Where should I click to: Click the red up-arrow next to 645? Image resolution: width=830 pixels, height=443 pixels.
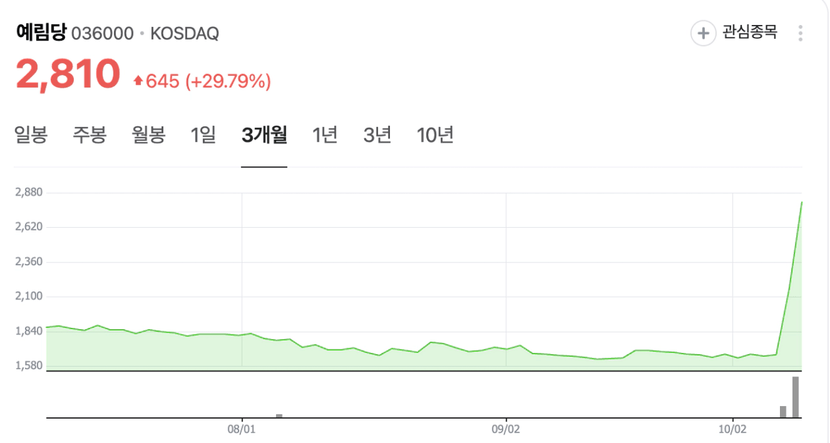[138, 81]
